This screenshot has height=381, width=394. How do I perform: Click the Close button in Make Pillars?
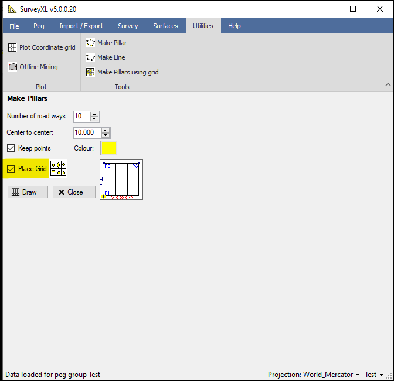(74, 192)
